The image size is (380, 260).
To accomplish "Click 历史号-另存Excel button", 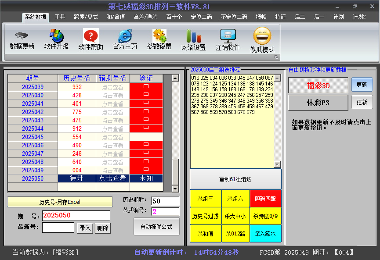I will (60, 202).
